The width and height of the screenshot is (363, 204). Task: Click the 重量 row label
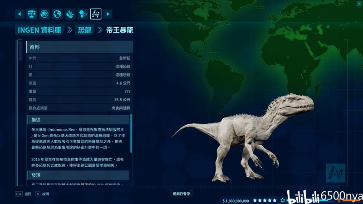(32, 92)
